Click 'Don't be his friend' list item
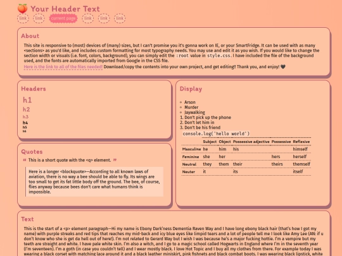342x256 pixels. [x=203, y=128]
